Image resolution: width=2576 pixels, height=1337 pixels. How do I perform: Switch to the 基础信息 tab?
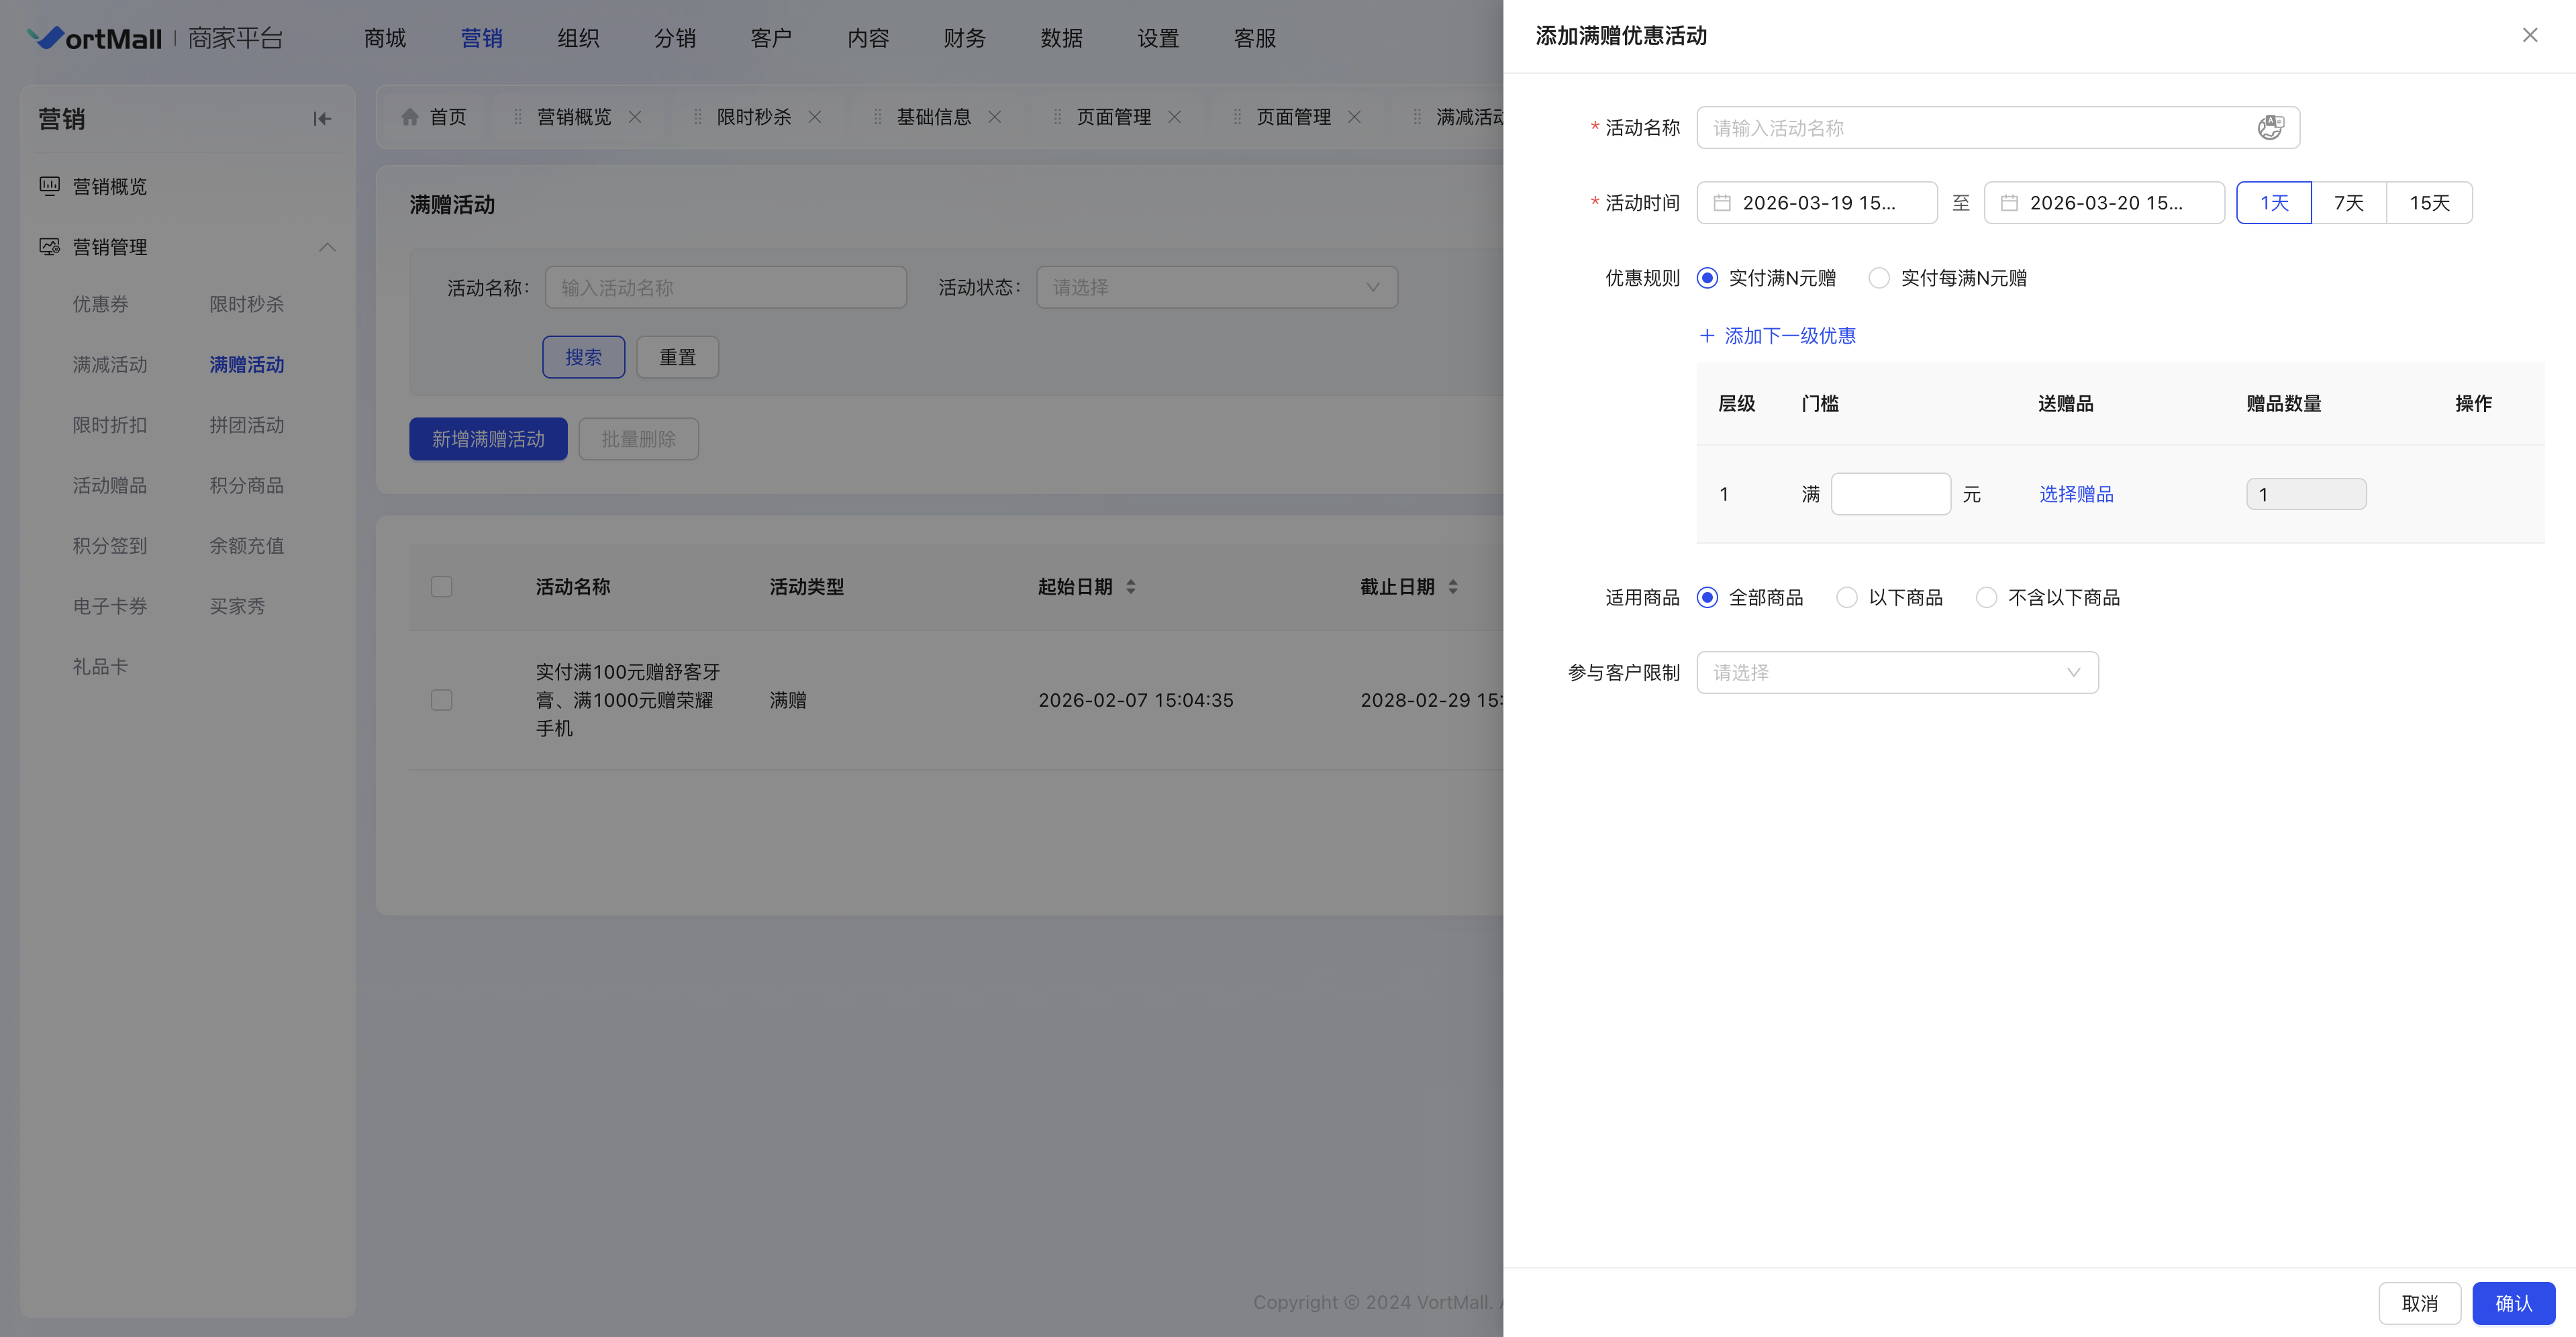tap(933, 117)
